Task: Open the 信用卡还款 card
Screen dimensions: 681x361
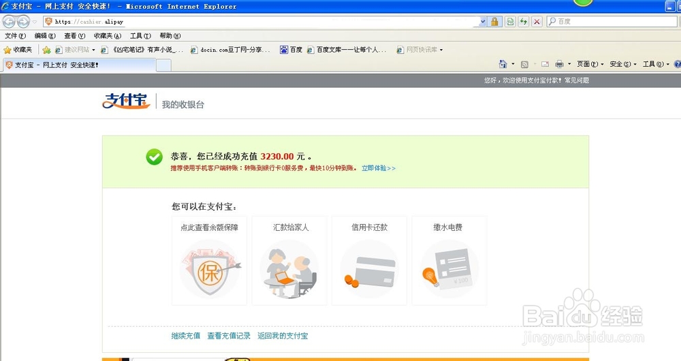Action: coord(369,261)
